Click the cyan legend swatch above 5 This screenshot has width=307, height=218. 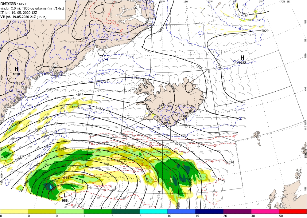tap(153, 211)
